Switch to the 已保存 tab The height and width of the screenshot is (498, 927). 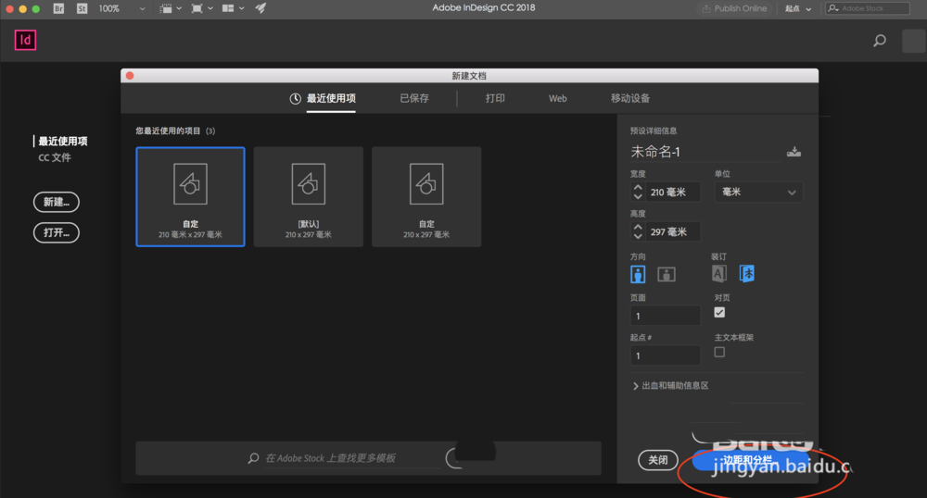[x=414, y=98]
